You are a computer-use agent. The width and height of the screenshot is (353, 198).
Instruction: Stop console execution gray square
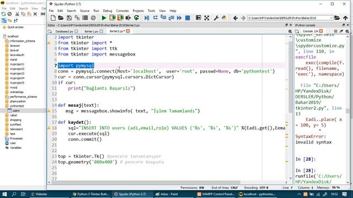coord(335,31)
